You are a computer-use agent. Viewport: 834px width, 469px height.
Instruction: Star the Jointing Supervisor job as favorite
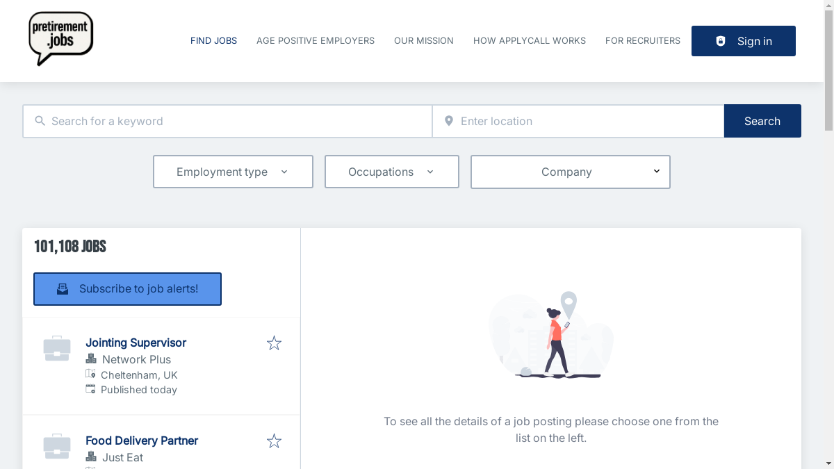click(274, 343)
